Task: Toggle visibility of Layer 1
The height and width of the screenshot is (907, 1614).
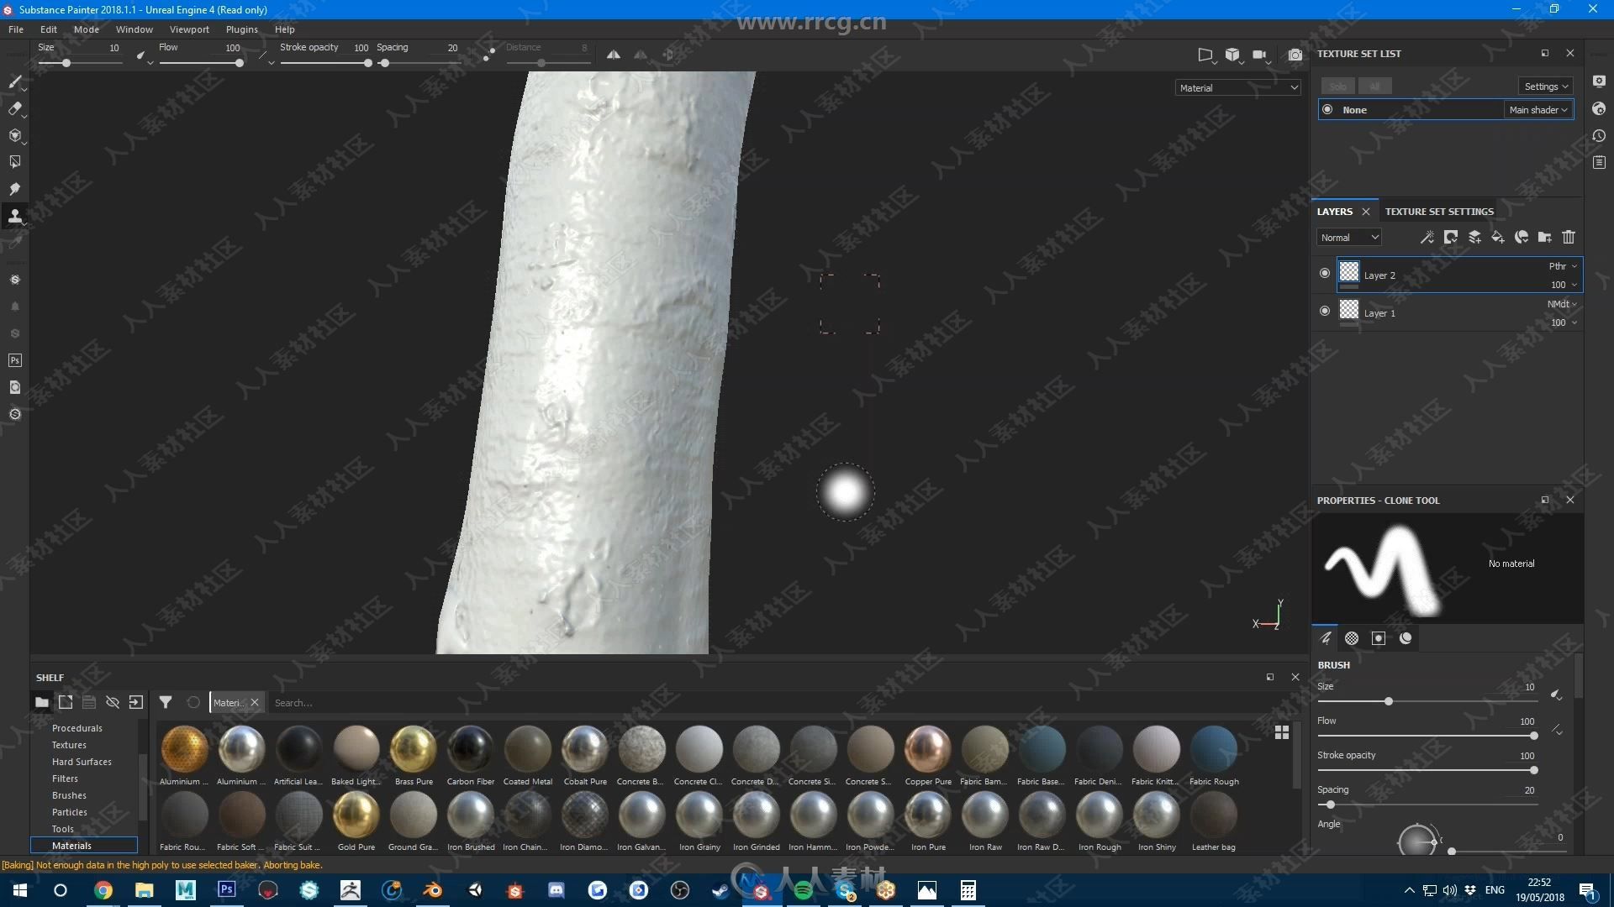Action: pos(1326,312)
